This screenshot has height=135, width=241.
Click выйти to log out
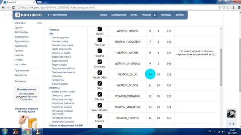pos(180,15)
